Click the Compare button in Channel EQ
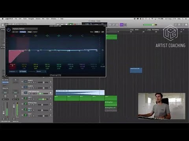Viewport: 189px width, 141px height. coord(23,32)
